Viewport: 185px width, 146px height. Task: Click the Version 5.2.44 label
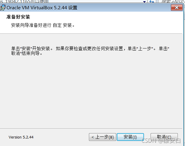coord(21,137)
